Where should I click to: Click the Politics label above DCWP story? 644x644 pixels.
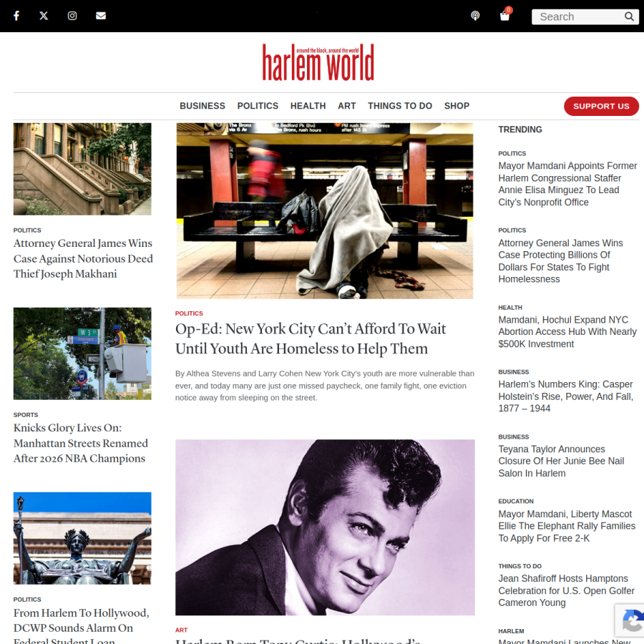27,600
